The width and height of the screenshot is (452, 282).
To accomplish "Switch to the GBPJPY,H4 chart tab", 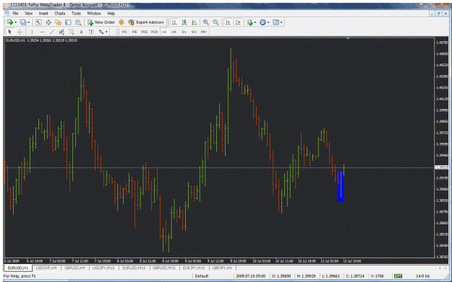I will point(222,268).
